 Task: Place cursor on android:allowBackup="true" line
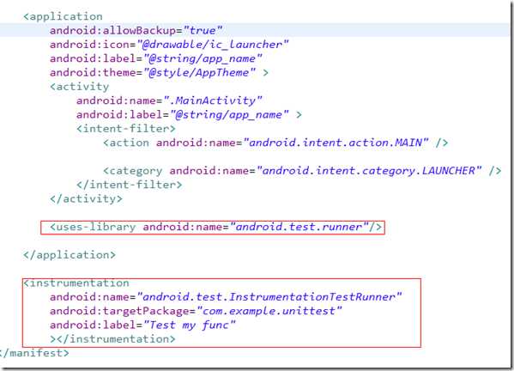136,31
